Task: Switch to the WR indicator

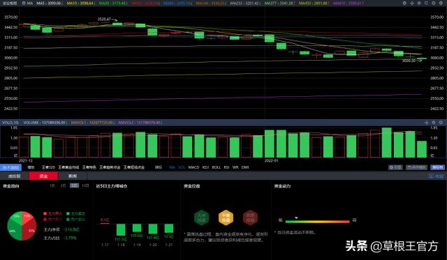Action: pyautogui.click(x=235, y=167)
